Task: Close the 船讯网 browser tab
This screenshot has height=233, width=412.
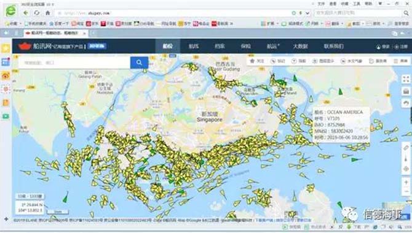Action: 84,33
